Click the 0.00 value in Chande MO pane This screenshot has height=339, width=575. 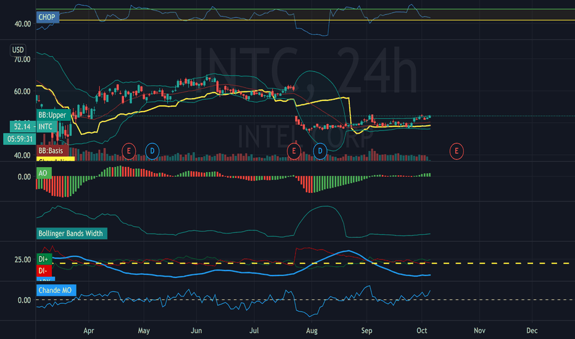pyautogui.click(x=24, y=300)
